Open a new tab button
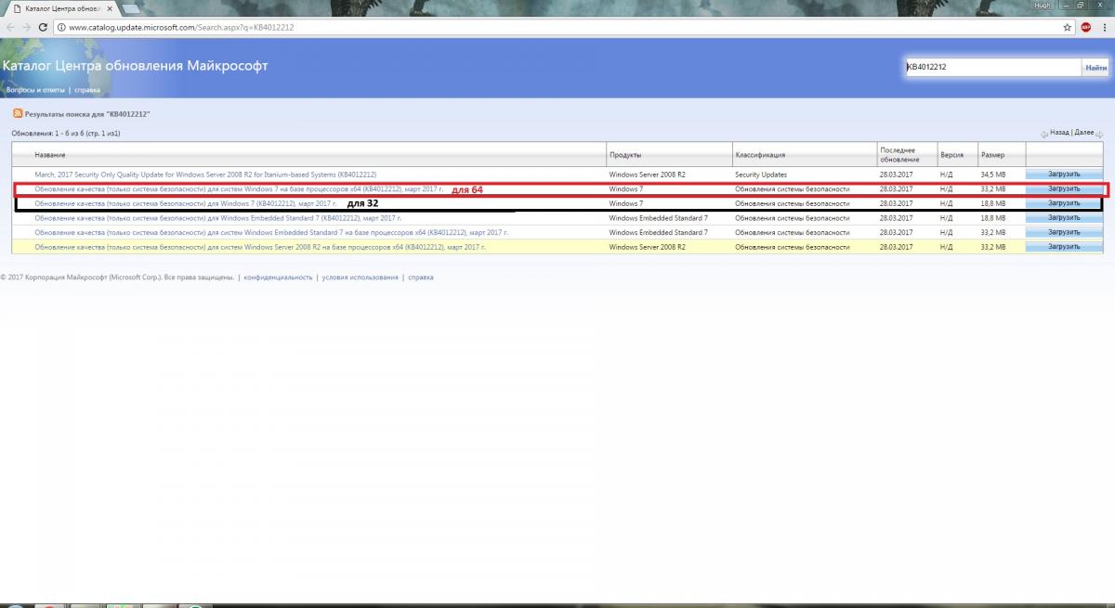The width and height of the screenshot is (1115, 608). click(131, 8)
